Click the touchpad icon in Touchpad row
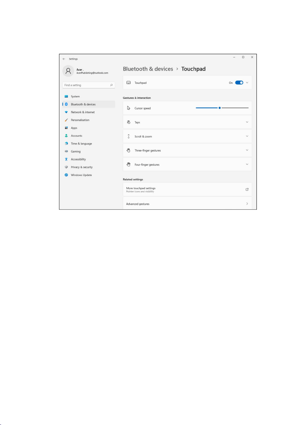The image size is (300, 425). point(129,83)
